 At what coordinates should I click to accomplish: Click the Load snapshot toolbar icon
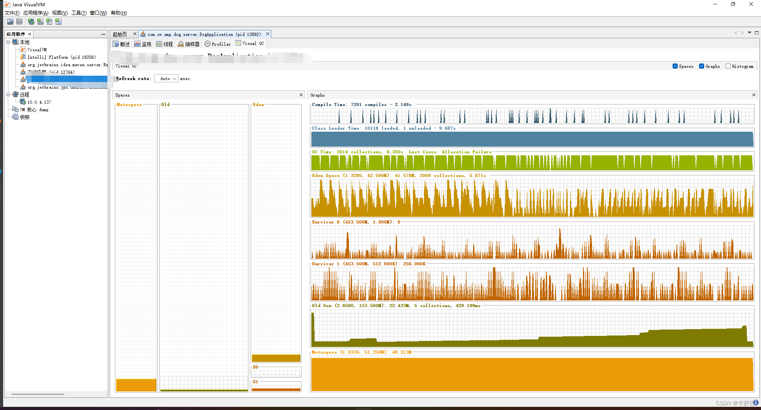[10, 22]
